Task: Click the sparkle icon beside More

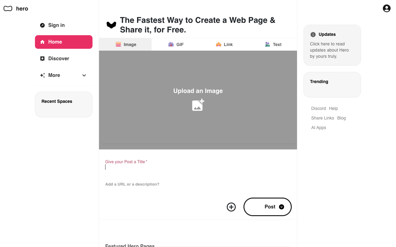Action: pyautogui.click(x=42, y=75)
